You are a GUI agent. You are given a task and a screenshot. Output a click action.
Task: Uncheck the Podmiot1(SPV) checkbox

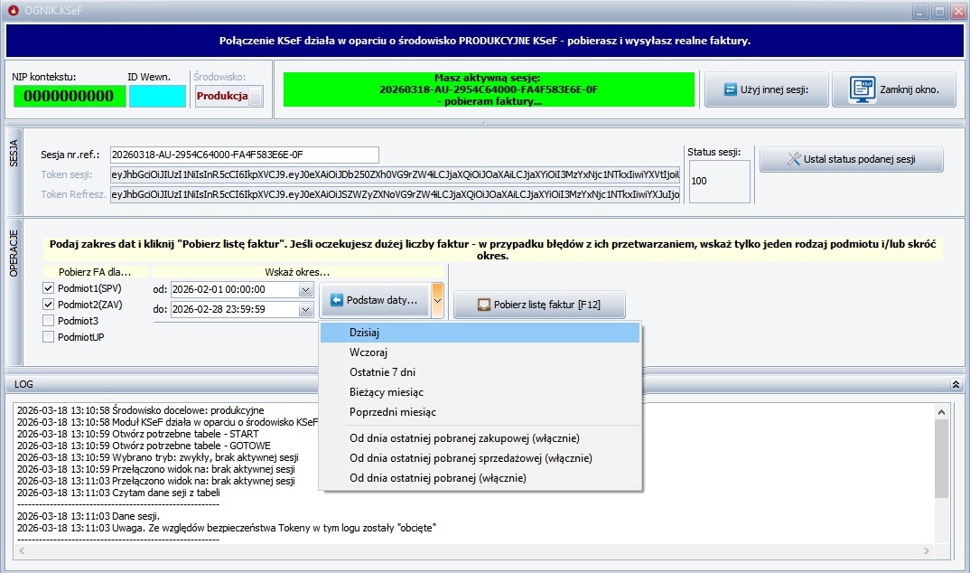point(50,288)
